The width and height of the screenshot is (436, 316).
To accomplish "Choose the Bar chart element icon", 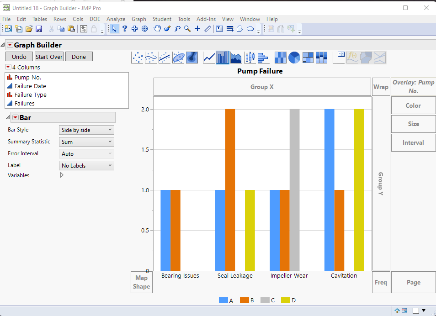I will coord(223,58).
